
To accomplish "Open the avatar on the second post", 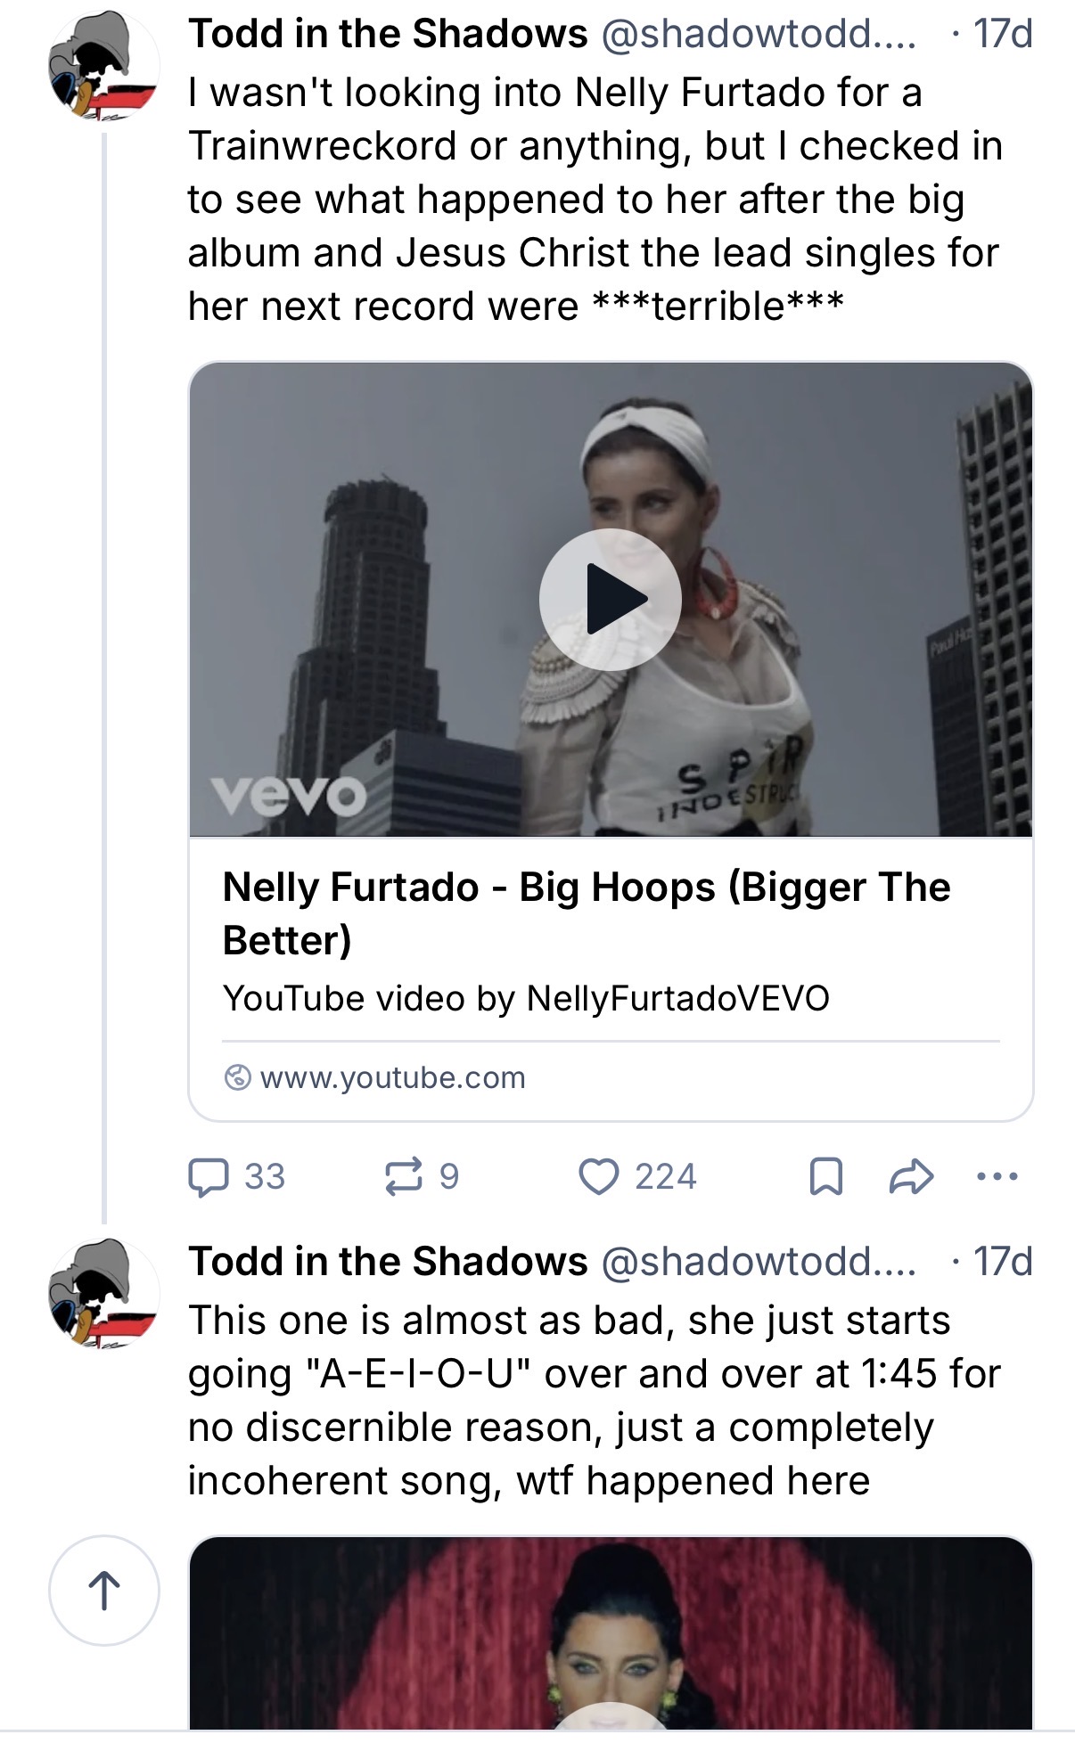I will (x=103, y=1293).
